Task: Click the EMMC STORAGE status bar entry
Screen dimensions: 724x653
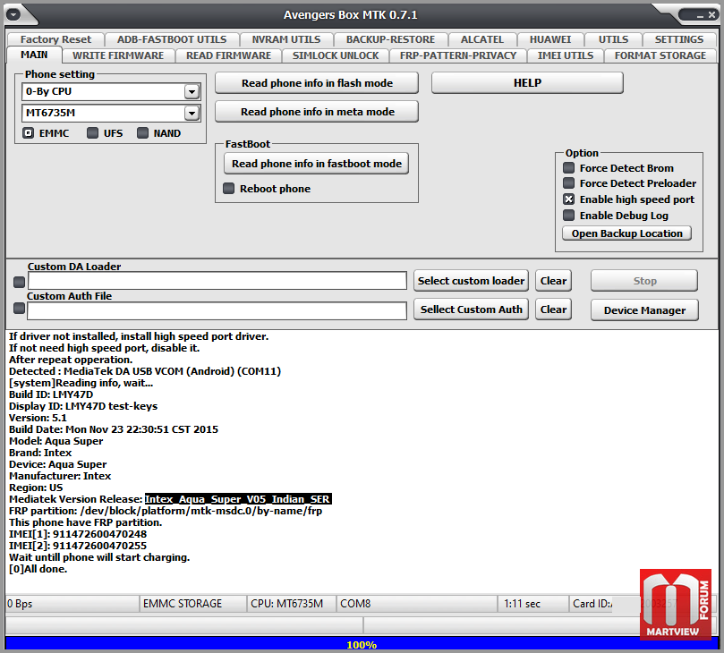Action: (192, 604)
